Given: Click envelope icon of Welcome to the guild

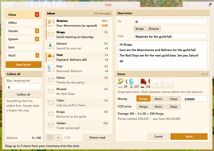Looking at the screenshot, I should pyautogui.click(x=51, y=114).
